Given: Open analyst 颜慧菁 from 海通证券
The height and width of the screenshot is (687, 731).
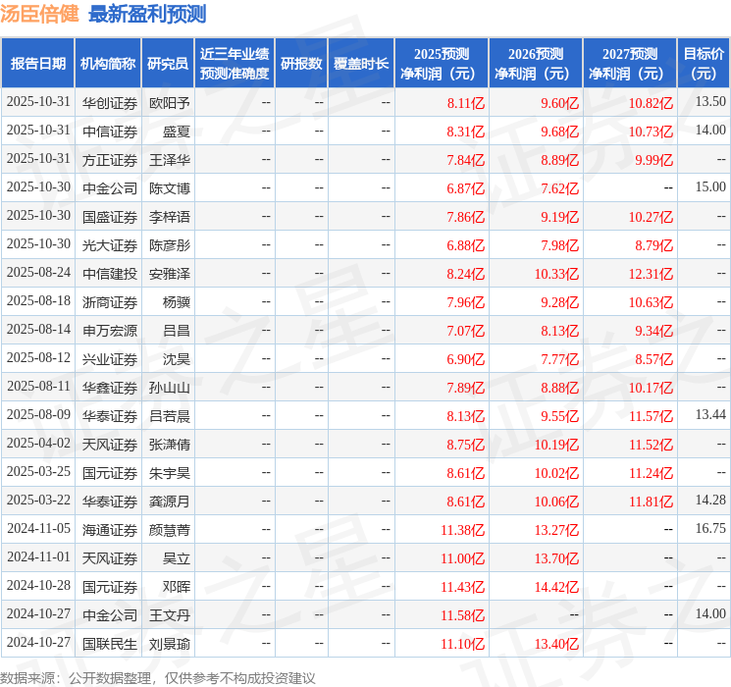Looking at the screenshot, I should tap(169, 529).
